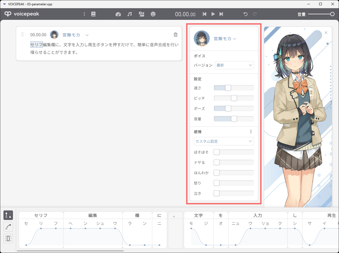Open the dictionary book icon
The width and height of the screenshot is (339, 253).
click(x=93, y=14)
